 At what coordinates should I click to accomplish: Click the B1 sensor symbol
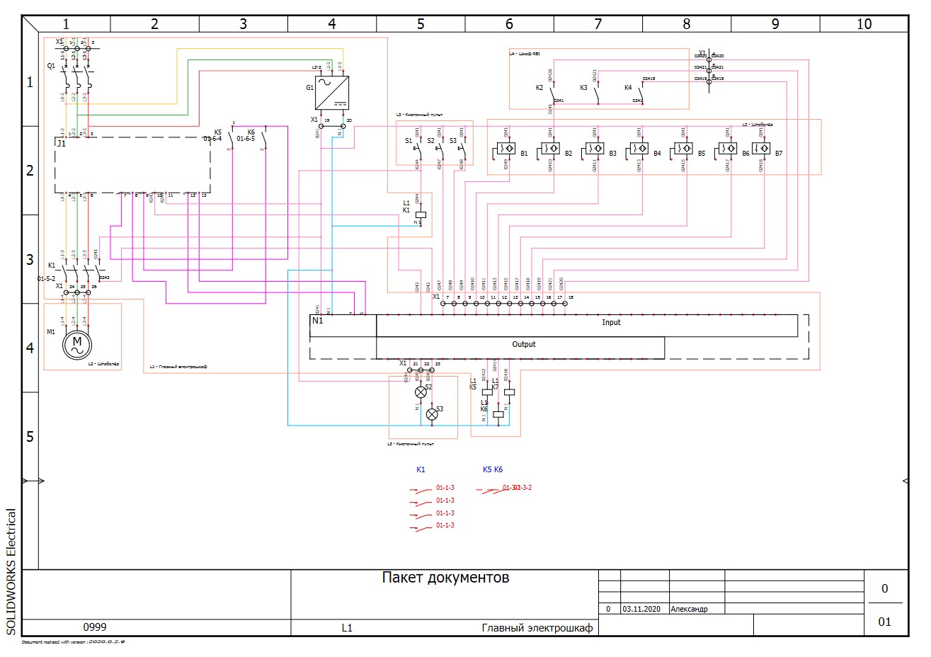(x=504, y=149)
